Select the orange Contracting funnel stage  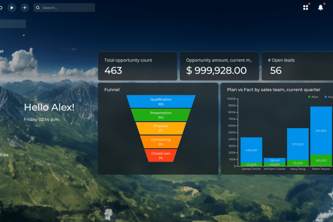(x=160, y=142)
